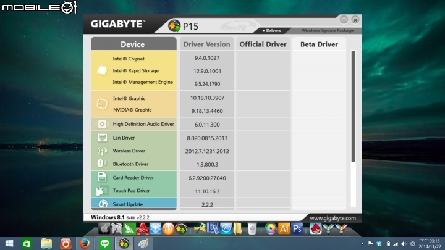Open the Windows Update Package tab
This screenshot has width=445, height=250.
327,30
